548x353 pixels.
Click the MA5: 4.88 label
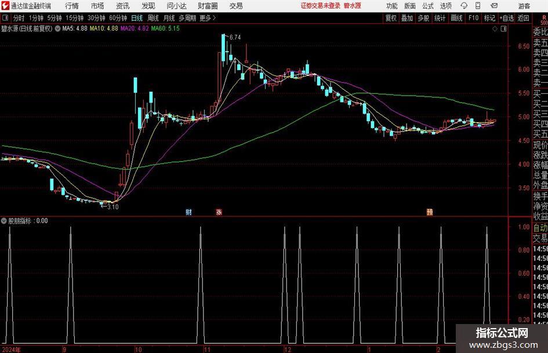[75, 28]
